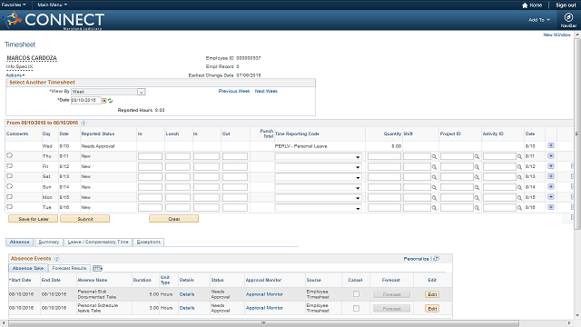The height and width of the screenshot is (327, 581).
Task: Open comments bubble for Mon 8/15
Action: (10, 197)
